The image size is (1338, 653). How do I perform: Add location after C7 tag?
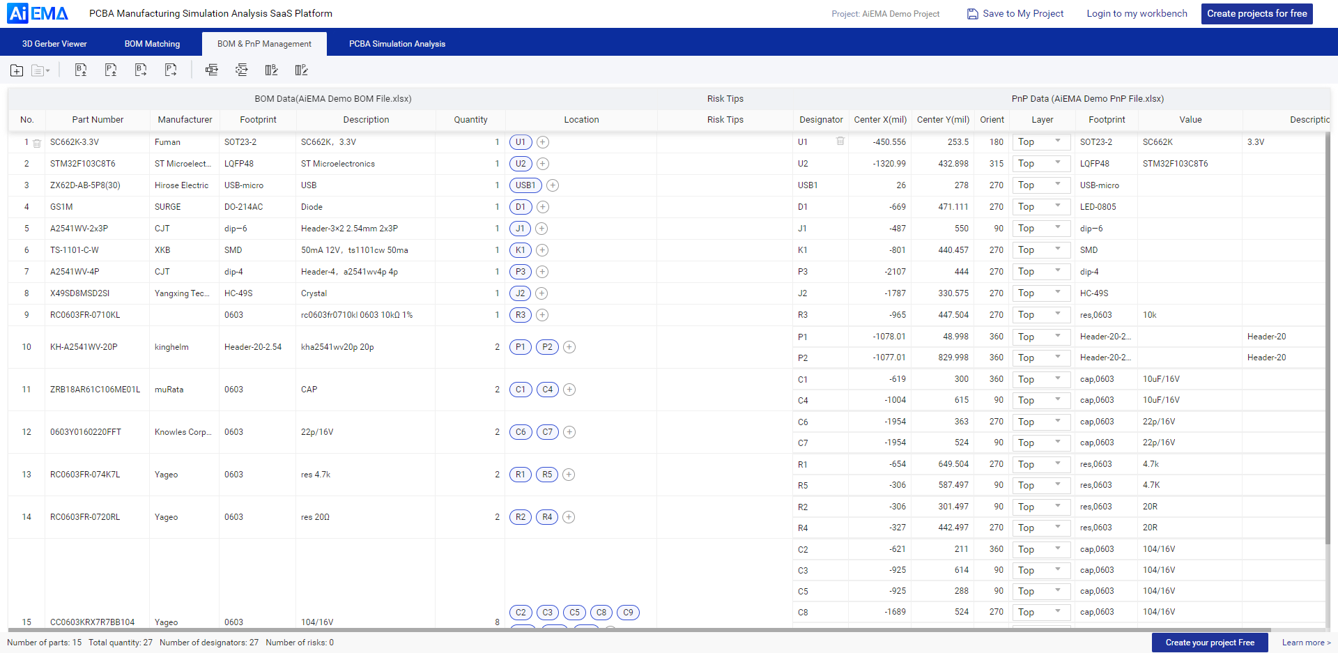point(569,432)
